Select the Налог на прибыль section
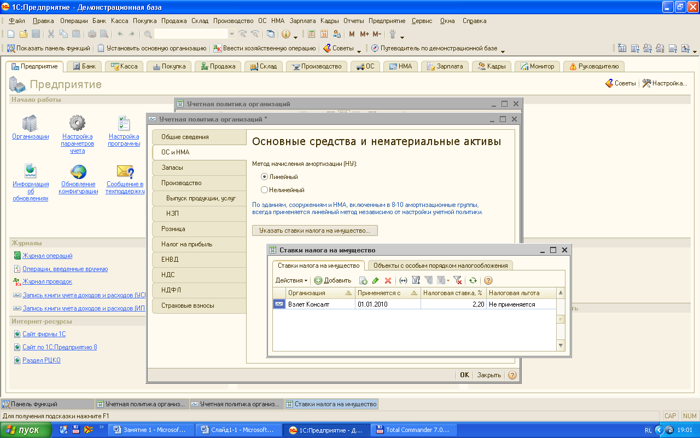700x438 pixels. [199, 244]
